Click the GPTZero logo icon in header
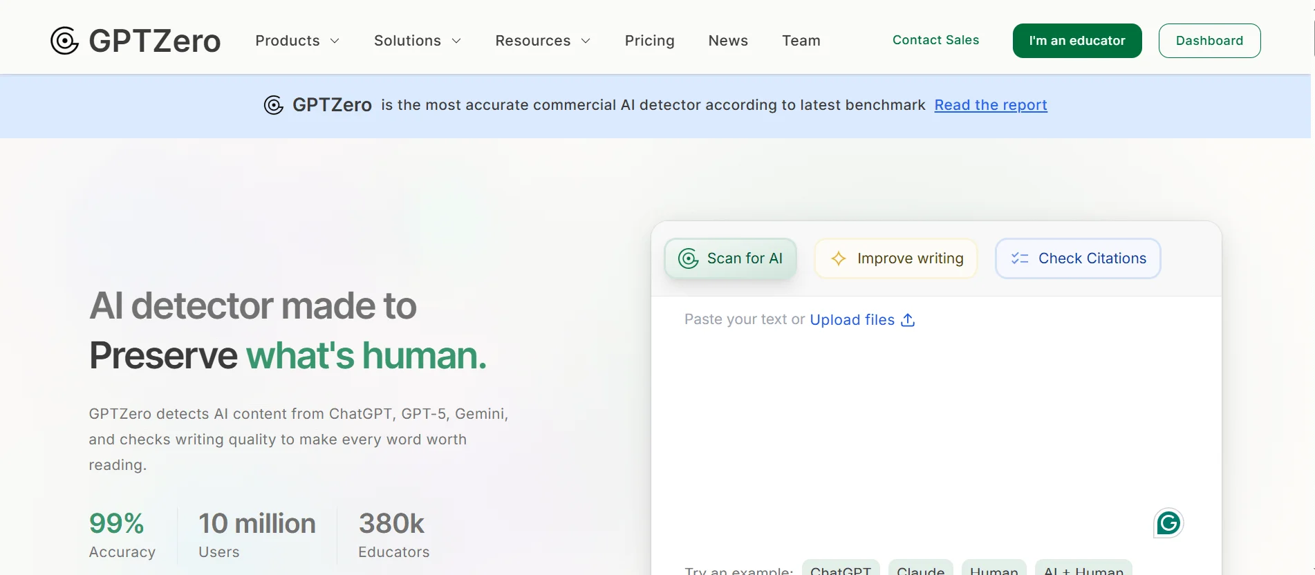 click(x=64, y=41)
